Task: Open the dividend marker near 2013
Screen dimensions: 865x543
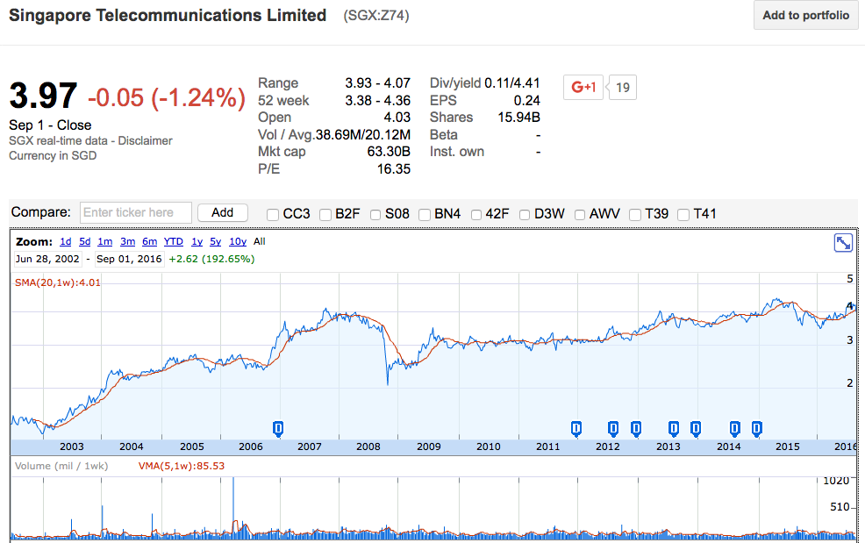Action: (673, 428)
